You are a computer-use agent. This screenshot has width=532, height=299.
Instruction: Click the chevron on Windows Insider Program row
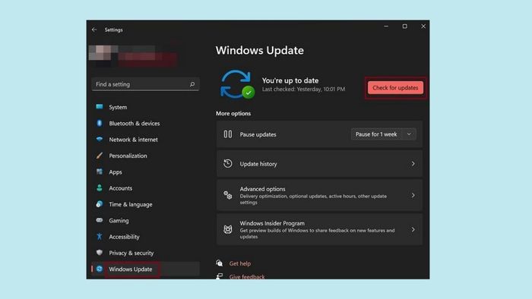click(x=413, y=229)
